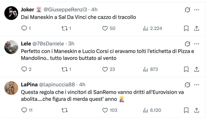View analytics on Joker's tweet

point(145,28)
